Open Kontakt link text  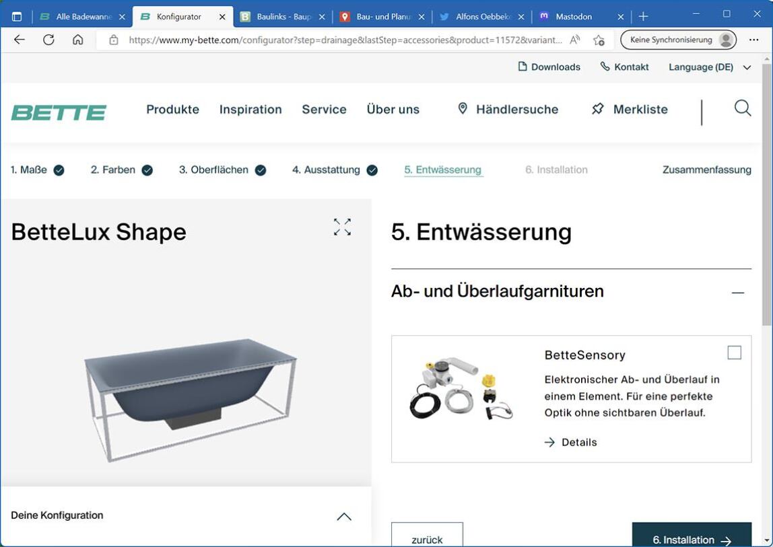point(631,67)
